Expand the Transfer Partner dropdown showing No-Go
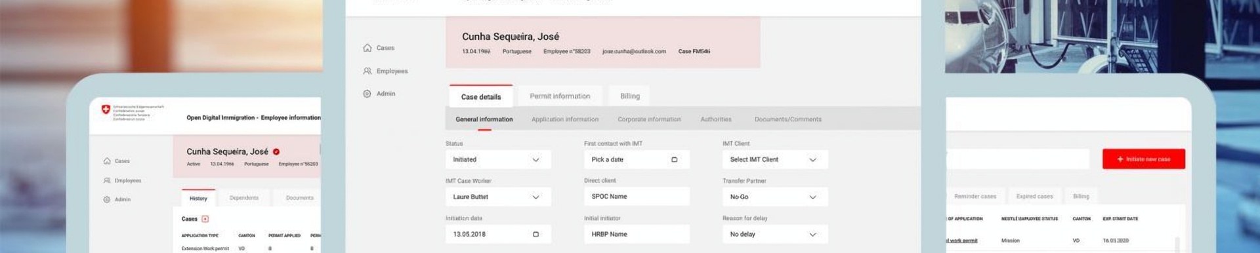The image size is (1260, 253). [x=775, y=197]
